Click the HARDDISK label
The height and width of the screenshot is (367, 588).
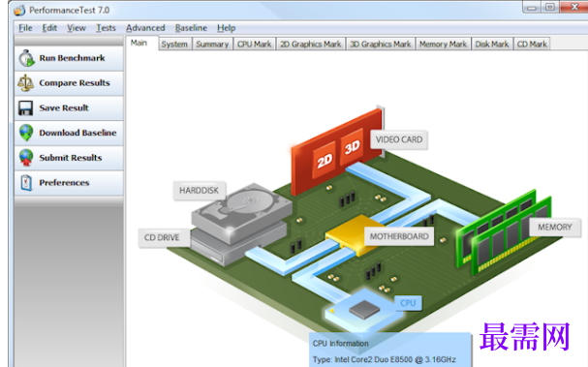(200, 191)
